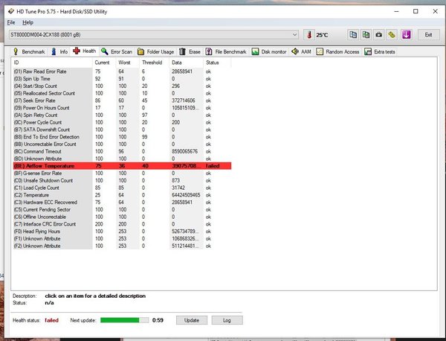This screenshot has height=341, width=446.
Task: Open the Benchmark tab
Action: [x=29, y=52]
